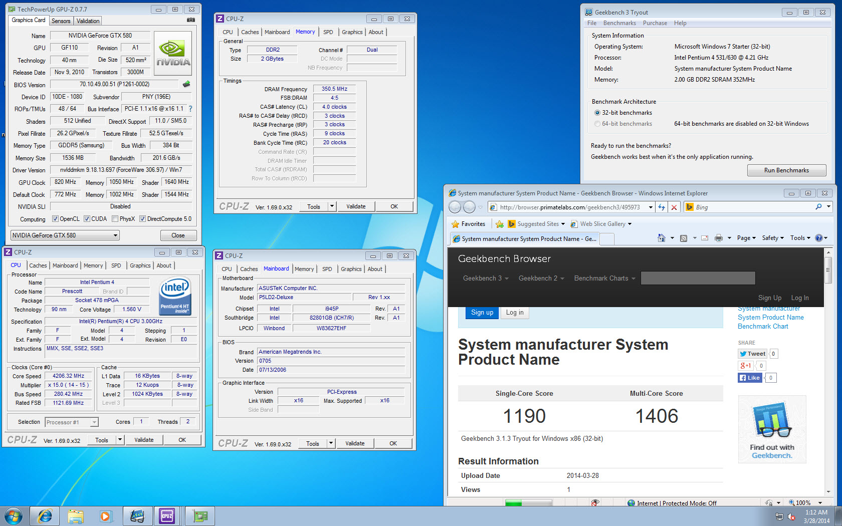Click the Run Benchmarks button

(786, 170)
